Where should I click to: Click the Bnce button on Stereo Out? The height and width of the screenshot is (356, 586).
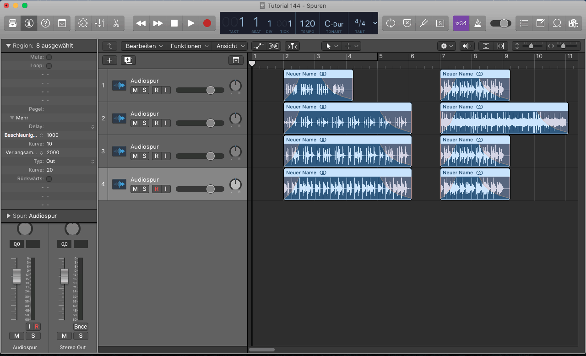[81, 327]
